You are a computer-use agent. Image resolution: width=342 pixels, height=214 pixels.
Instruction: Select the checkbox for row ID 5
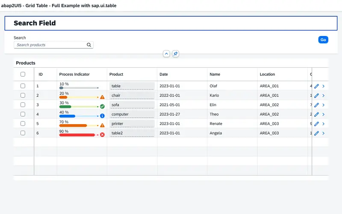click(x=23, y=123)
